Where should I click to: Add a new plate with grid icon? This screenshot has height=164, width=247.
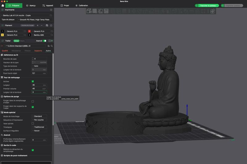[95, 11]
